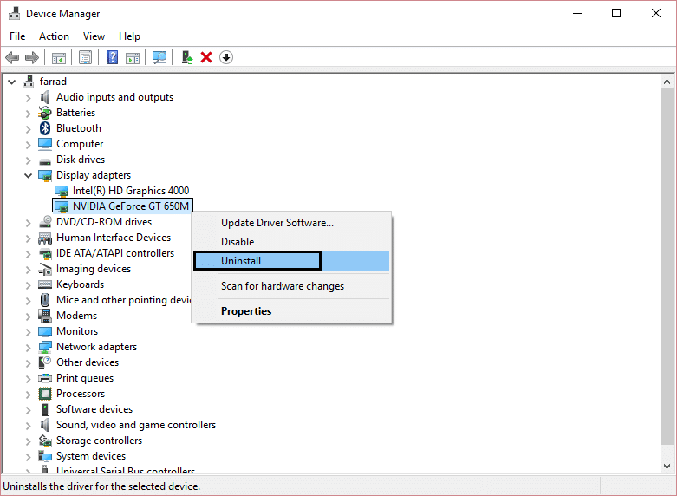Select the Bluetooth label
This screenshot has width=677, height=496.
tap(79, 128)
